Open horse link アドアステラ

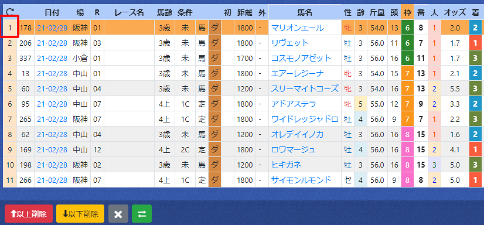point(294,104)
